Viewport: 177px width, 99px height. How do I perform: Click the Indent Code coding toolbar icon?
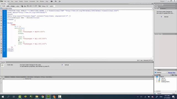click(x=1, y=49)
